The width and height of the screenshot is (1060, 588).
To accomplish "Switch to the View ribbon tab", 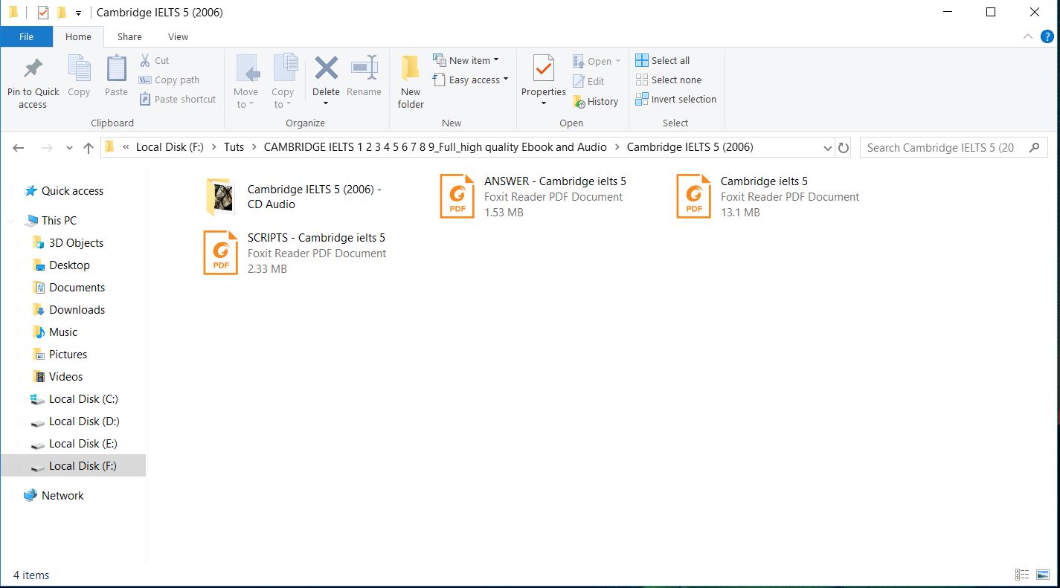I will tap(179, 36).
